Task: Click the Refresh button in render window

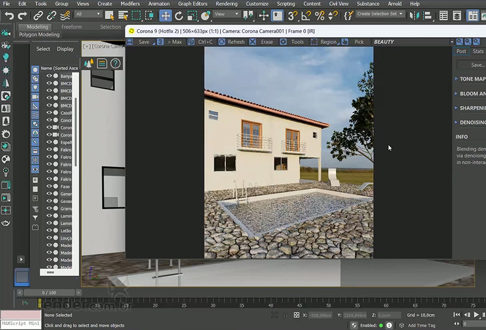Action: click(235, 42)
